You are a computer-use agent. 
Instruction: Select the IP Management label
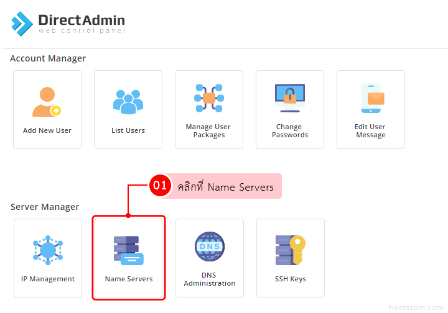tap(48, 279)
